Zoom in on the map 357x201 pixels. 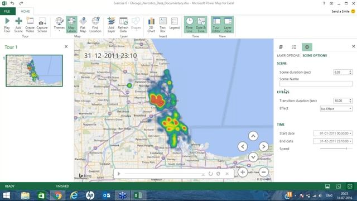pyautogui.click(x=243, y=172)
